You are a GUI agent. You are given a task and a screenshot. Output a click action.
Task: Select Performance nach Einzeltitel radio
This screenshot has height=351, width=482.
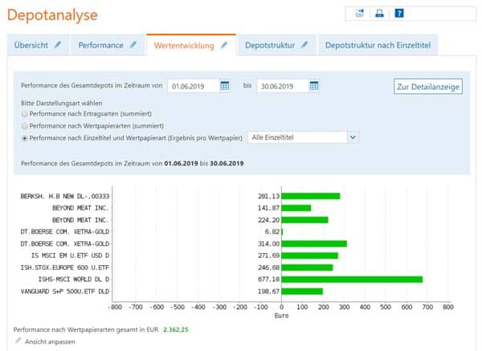pos(24,138)
